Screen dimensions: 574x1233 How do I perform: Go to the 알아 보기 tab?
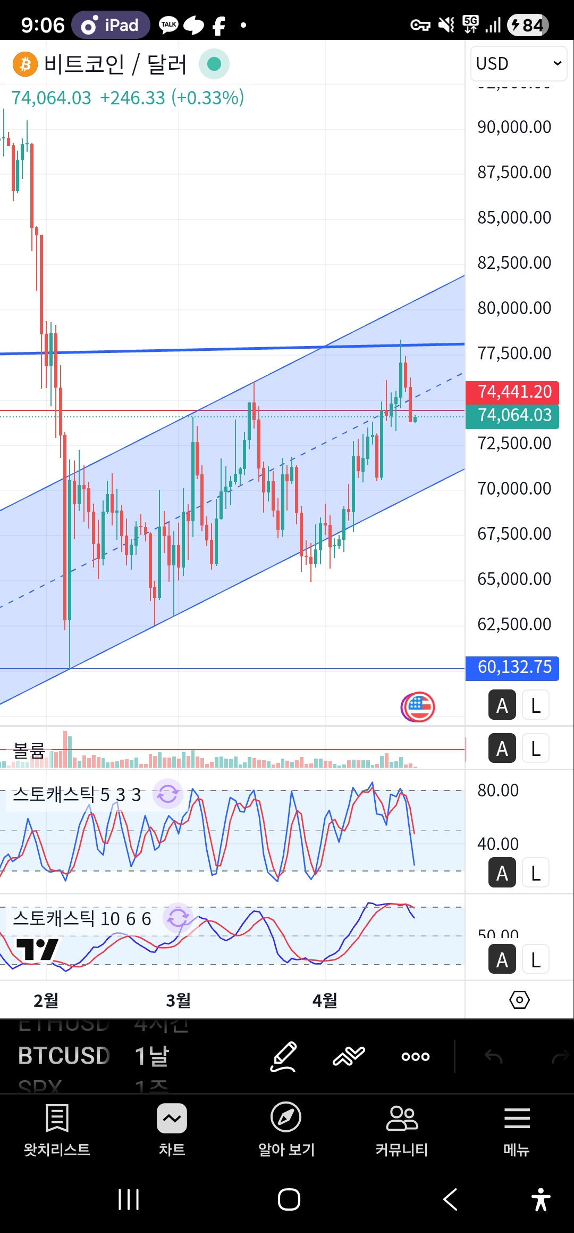(x=286, y=1129)
